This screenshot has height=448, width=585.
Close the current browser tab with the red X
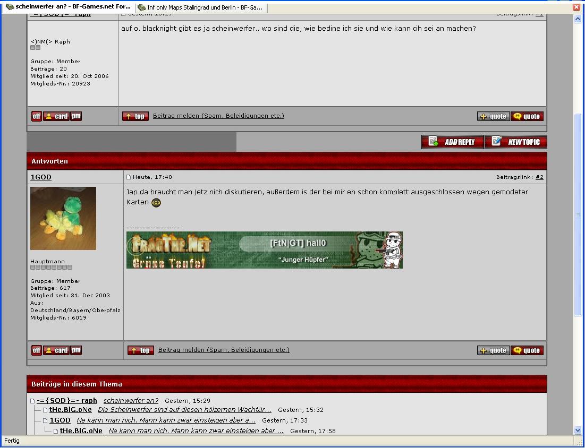tap(577, 7)
